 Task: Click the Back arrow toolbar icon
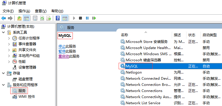pos(4,18)
